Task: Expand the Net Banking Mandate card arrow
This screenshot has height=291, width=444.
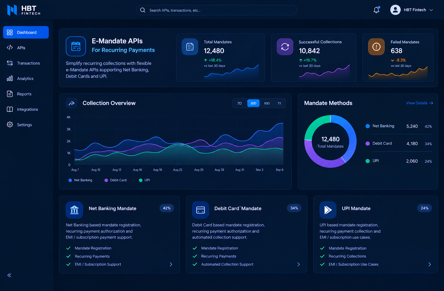Action: (171, 264)
